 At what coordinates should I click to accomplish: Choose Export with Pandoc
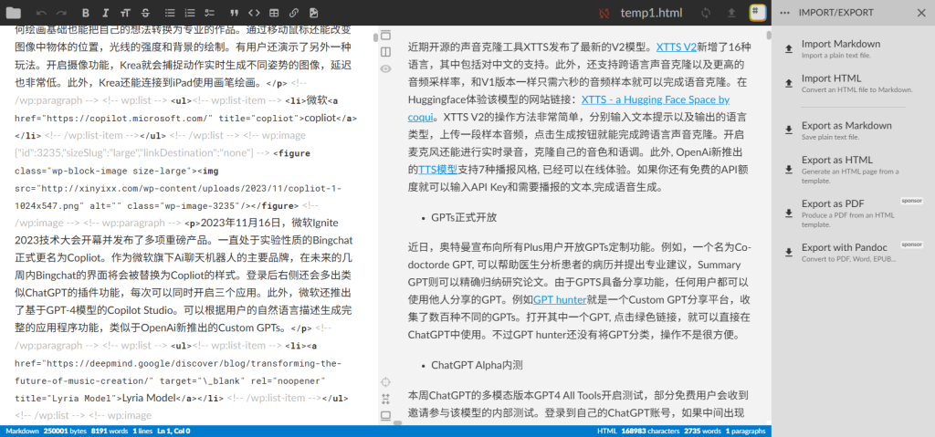tap(854, 252)
